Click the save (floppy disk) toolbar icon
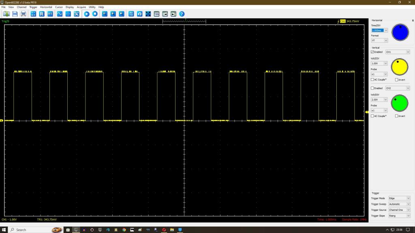This screenshot has width=415, height=233. point(15,14)
